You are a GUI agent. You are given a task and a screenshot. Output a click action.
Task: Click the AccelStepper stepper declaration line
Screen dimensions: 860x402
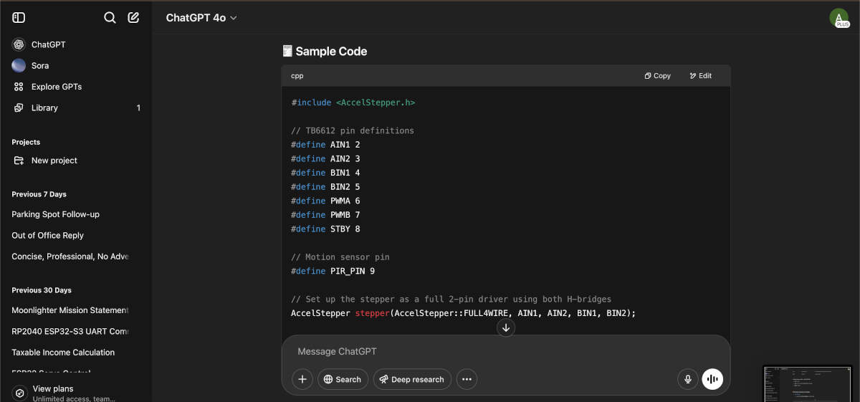pos(464,313)
